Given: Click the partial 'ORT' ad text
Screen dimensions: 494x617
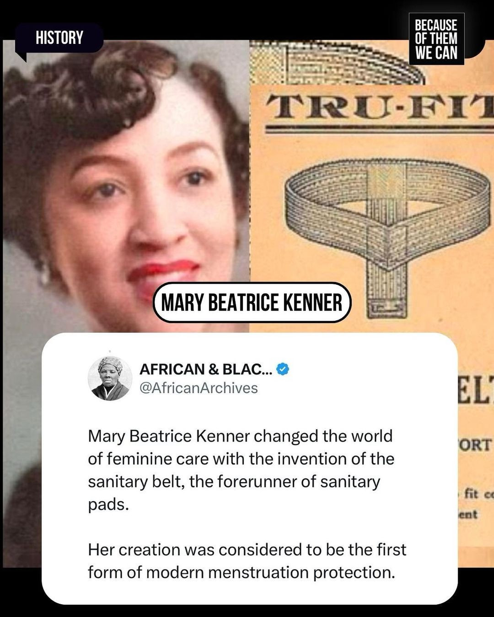Looking at the screenshot, I should click(x=475, y=445).
